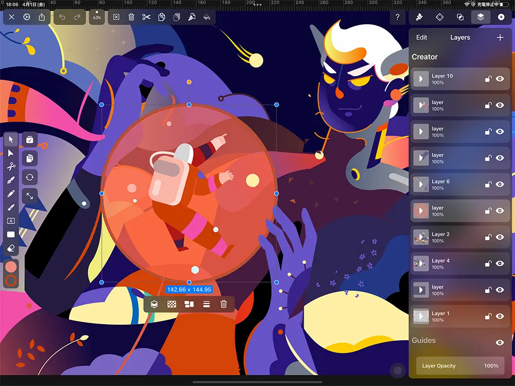Screen dimensions: 515x386
Task: Expand Layer 1 contents
Action: tap(421, 316)
